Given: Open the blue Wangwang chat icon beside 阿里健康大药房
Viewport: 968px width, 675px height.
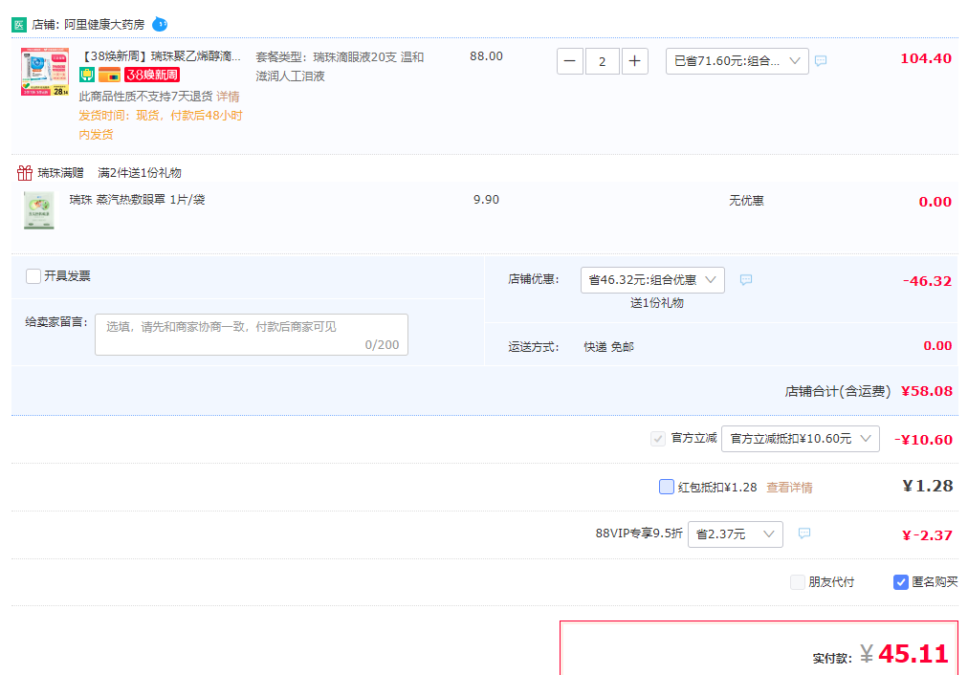Looking at the screenshot, I should coord(160,24).
